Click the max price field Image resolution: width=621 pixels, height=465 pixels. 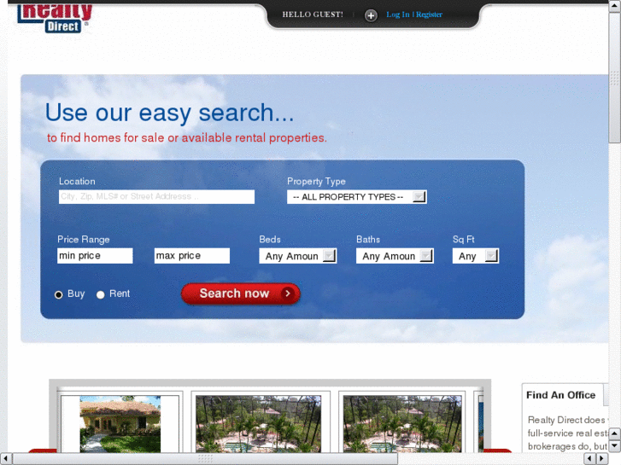click(192, 256)
